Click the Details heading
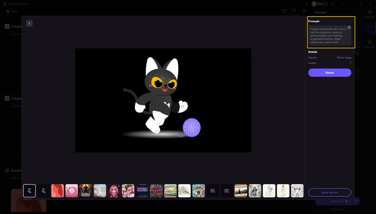This screenshot has height=214, width=376. (313, 52)
